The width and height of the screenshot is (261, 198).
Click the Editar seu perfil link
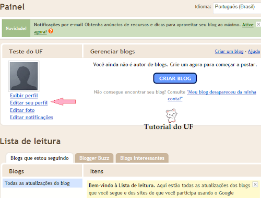[29, 103]
